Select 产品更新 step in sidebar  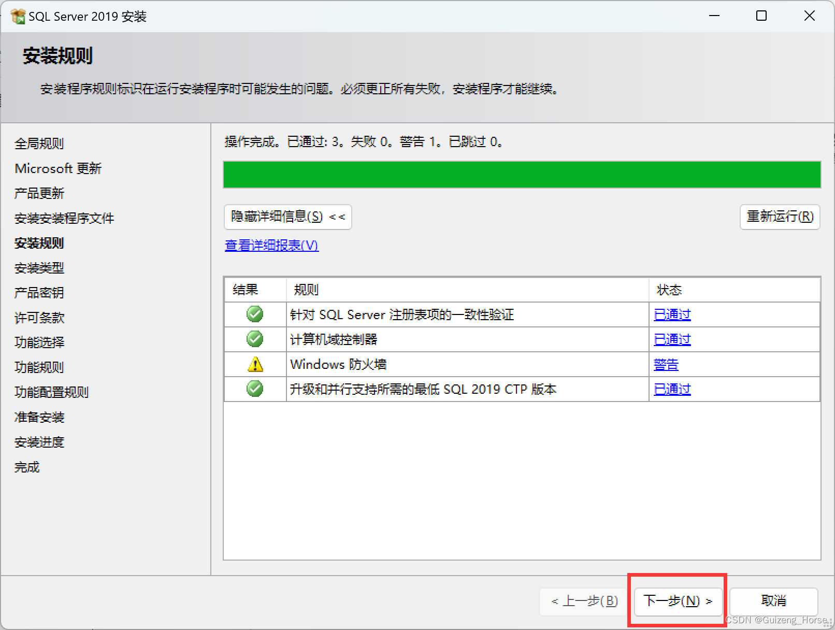pos(39,193)
